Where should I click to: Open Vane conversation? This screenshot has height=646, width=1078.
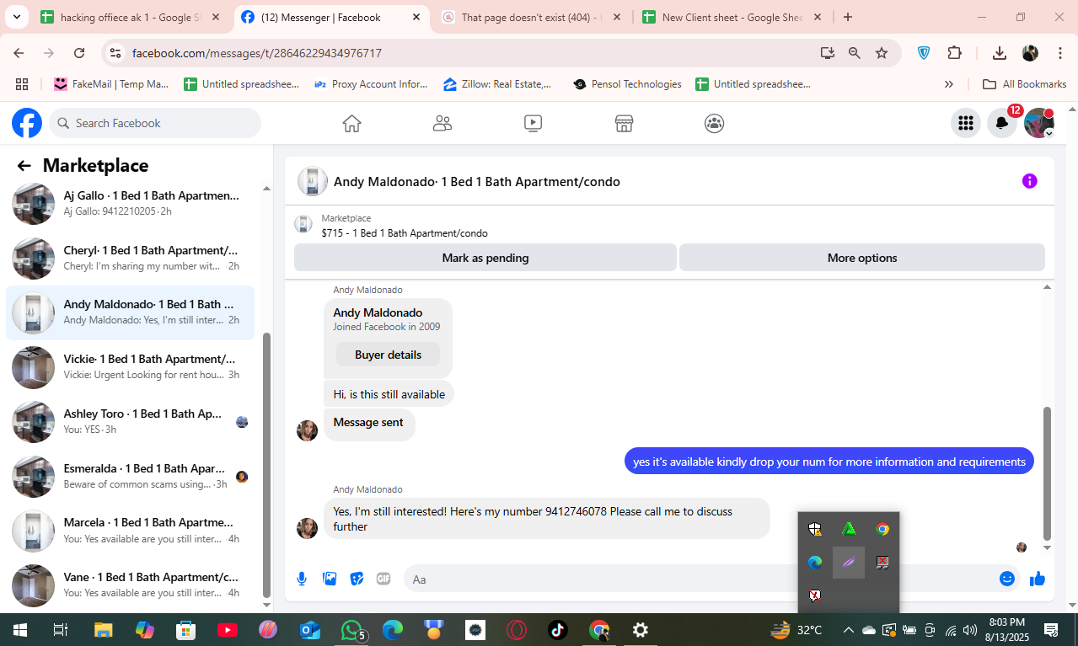[131, 585]
